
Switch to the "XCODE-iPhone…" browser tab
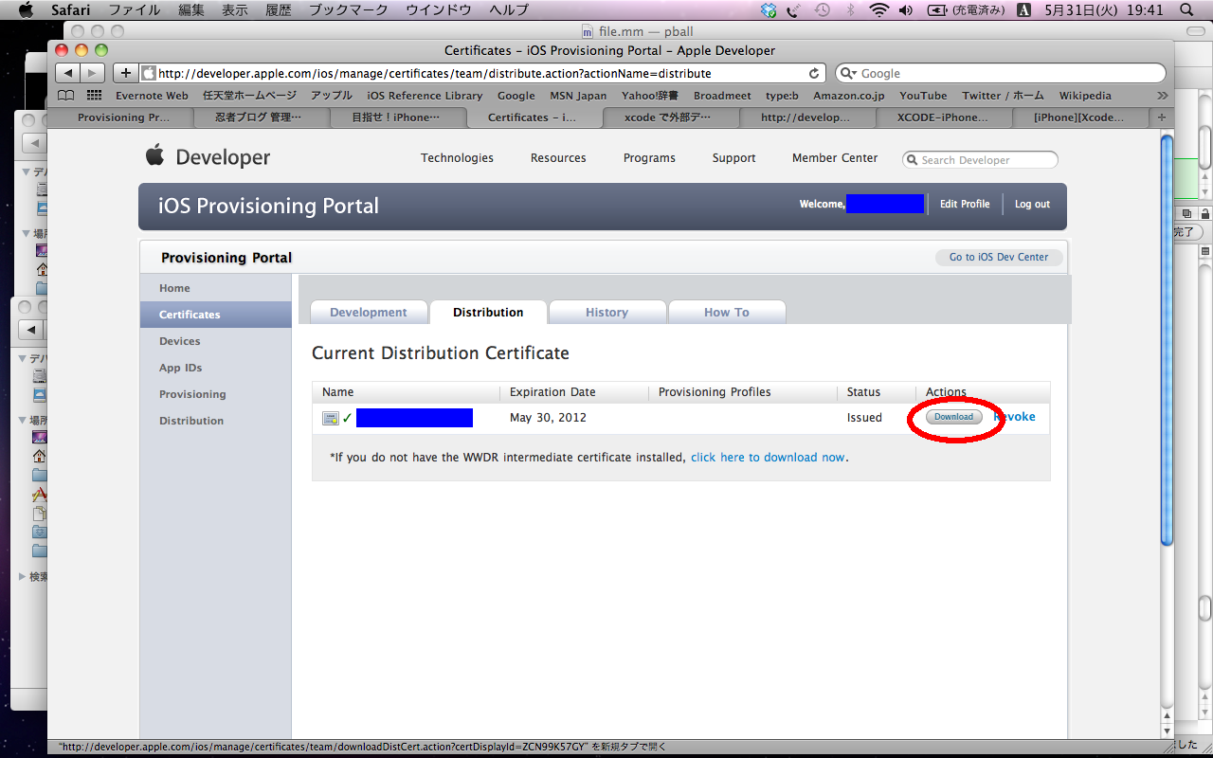click(942, 117)
